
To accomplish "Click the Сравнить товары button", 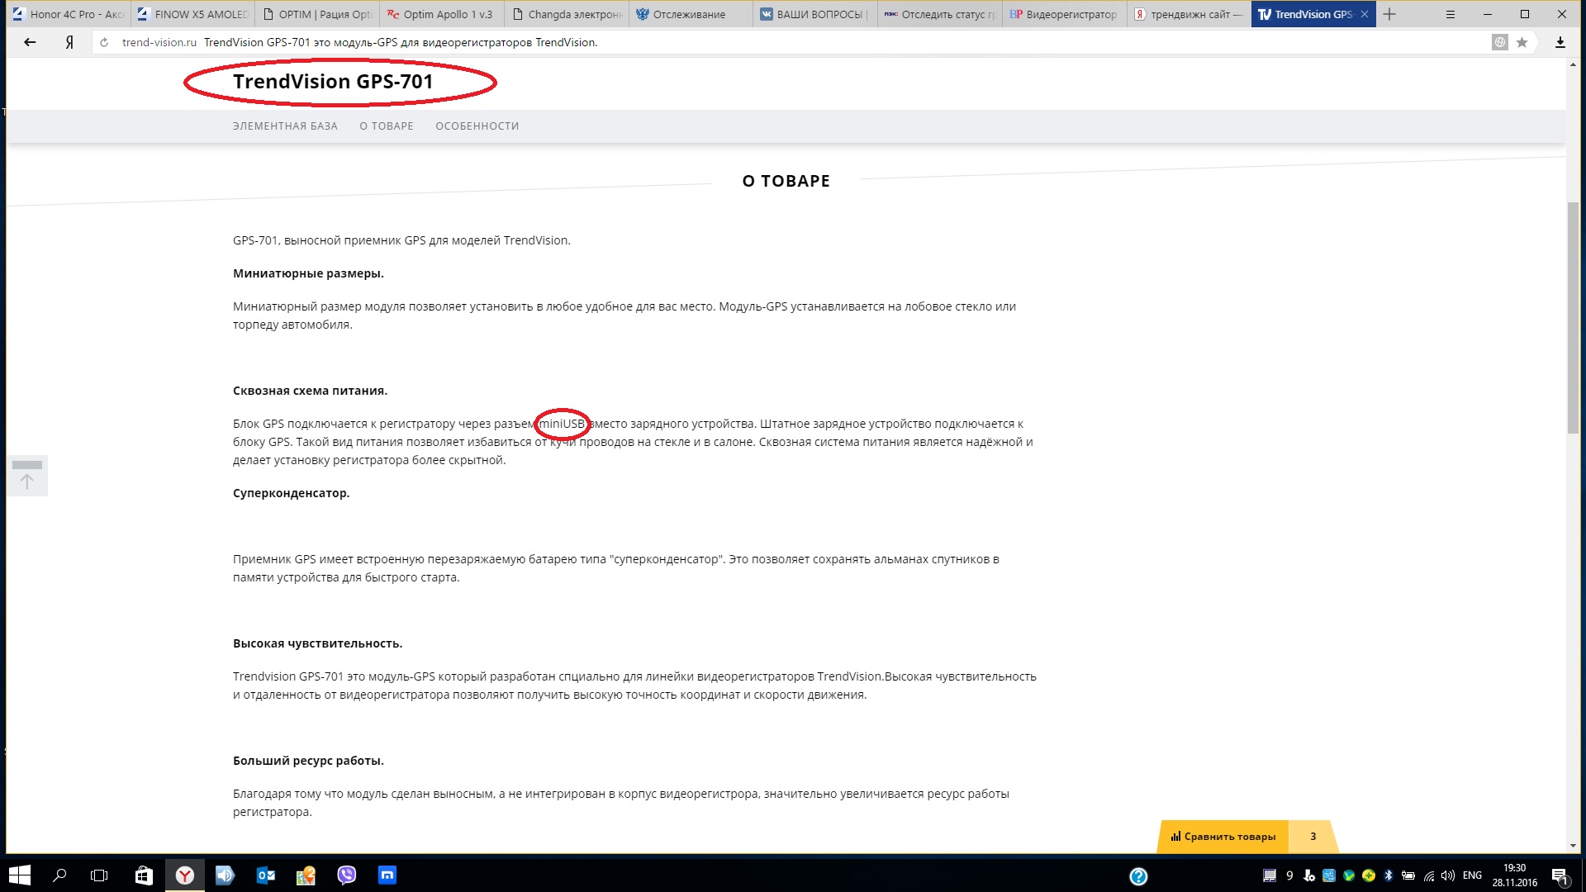I will tap(1223, 837).
